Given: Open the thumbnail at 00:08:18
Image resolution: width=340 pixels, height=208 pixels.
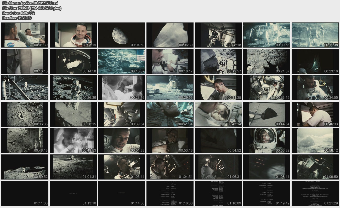Looking at the screenshot, I should coord(218,35).
